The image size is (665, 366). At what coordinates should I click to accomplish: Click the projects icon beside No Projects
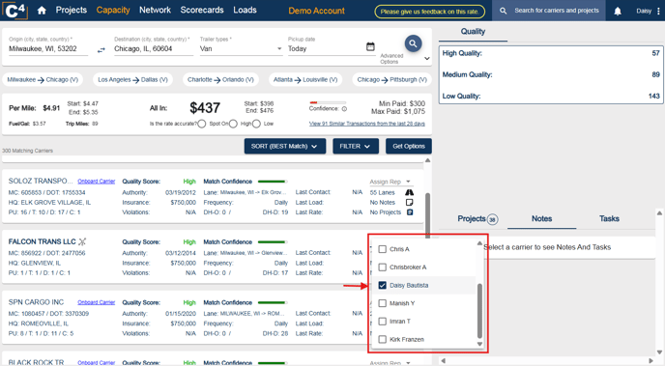click(x=410, y=212)
